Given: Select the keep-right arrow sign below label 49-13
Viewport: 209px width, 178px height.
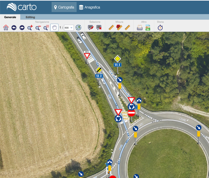Looking at the screenshot, I should coord(199,128).
